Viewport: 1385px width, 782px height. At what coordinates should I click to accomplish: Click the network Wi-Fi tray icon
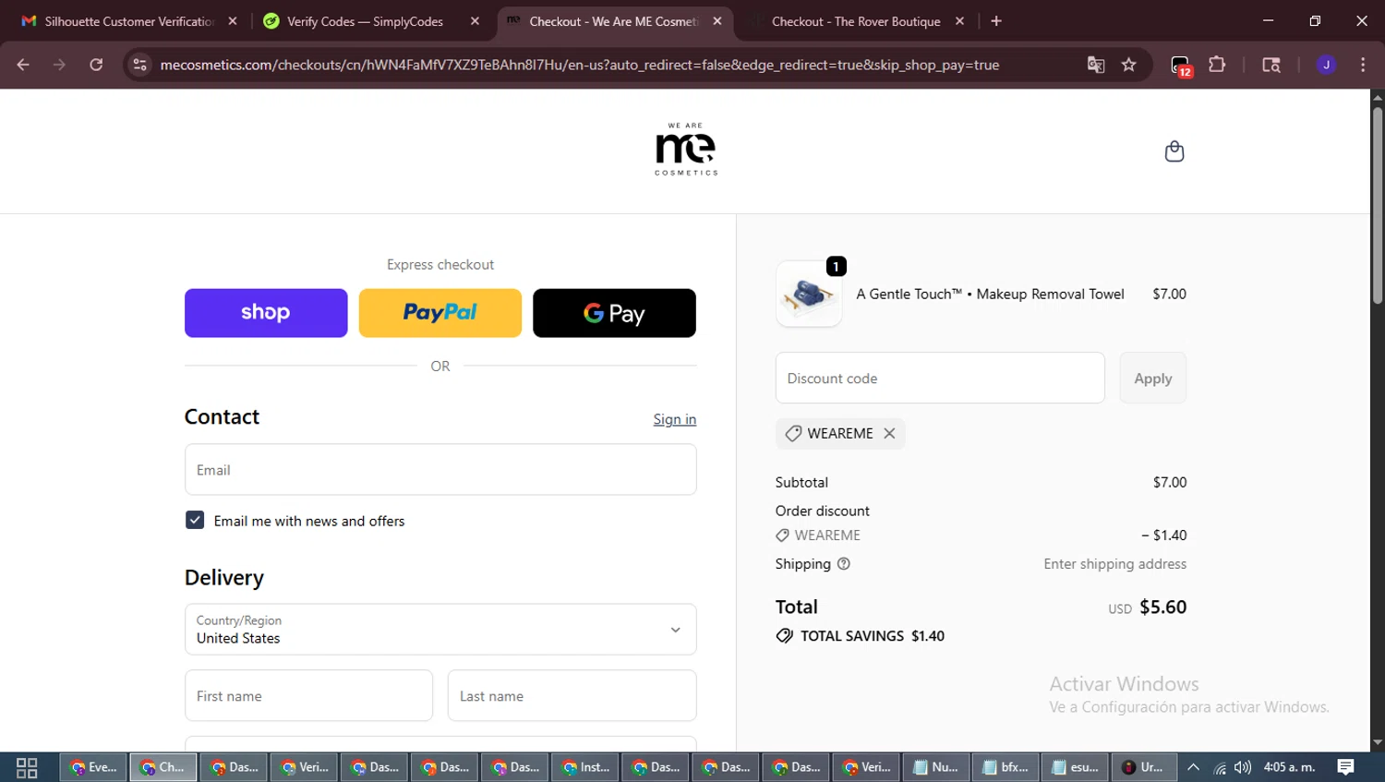point(1220,767)
